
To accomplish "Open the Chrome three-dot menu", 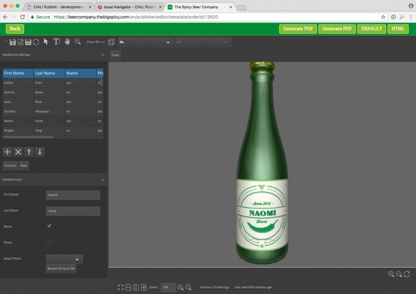I will [411, 17].
